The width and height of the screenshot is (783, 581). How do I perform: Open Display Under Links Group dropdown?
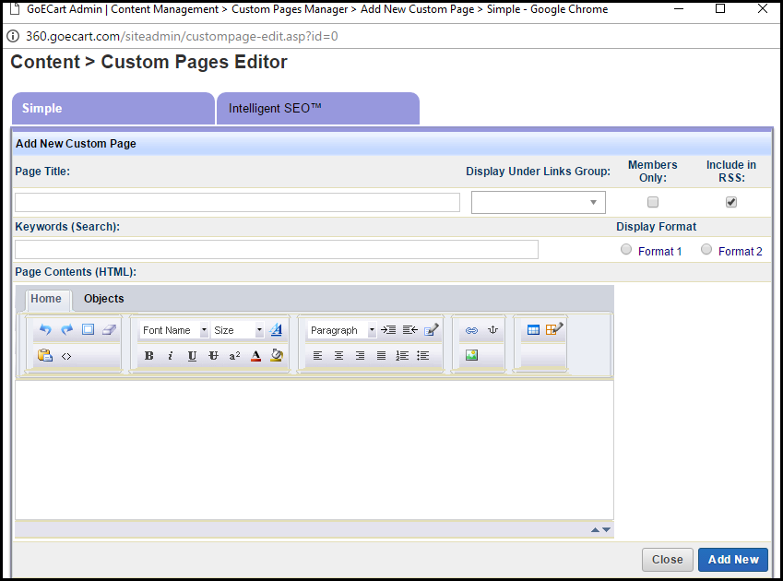[539, 202]
